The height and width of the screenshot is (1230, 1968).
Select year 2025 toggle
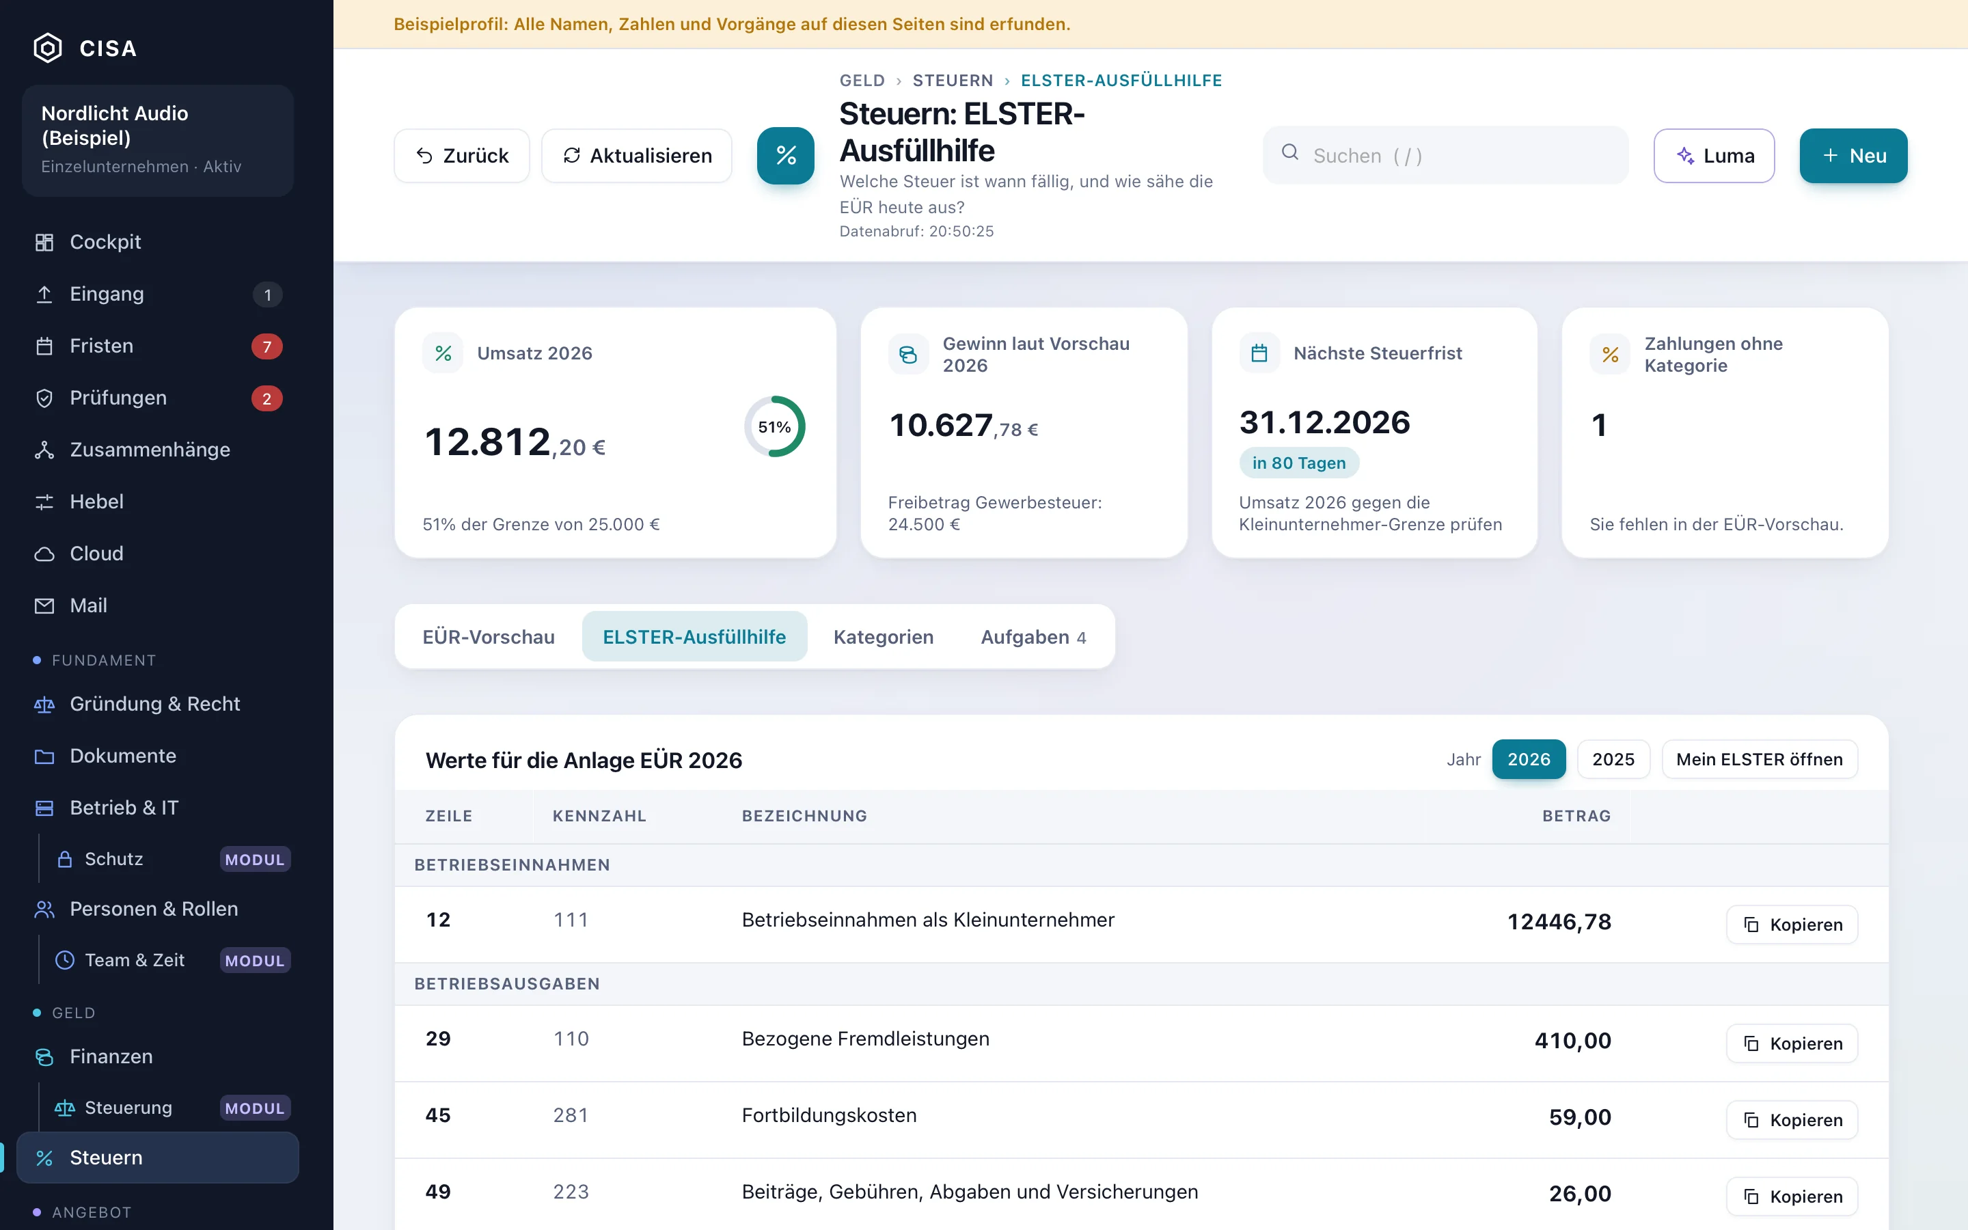click(x=1613, y=759)
